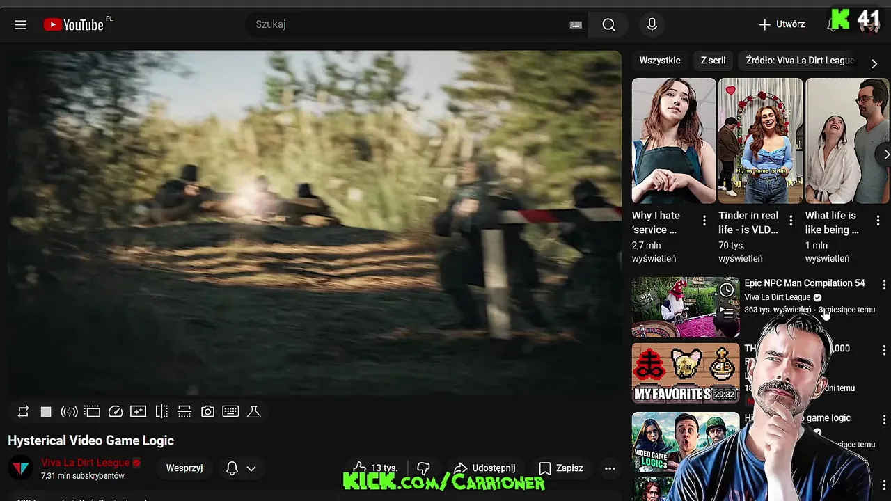Start voice search with microphone
Screen dimensions: 891x501
pyautogui.click(x=652, y=24)
